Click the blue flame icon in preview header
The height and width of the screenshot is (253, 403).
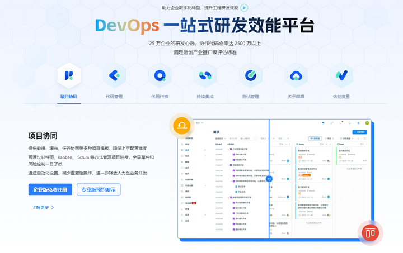323,123
